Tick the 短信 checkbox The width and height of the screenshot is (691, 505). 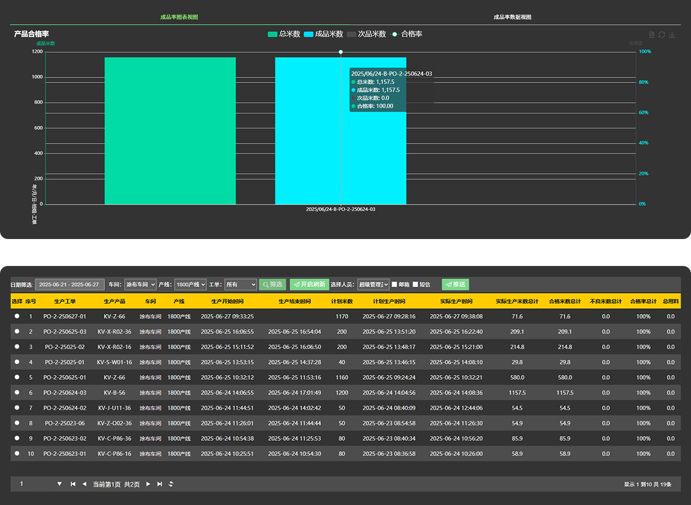click(416, 284)
